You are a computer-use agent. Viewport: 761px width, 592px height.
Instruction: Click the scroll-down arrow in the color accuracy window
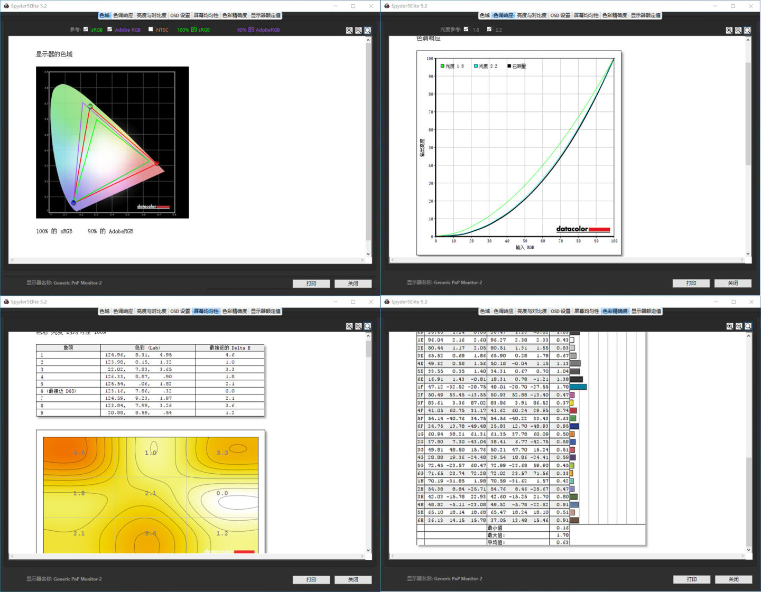click(748, 550)
